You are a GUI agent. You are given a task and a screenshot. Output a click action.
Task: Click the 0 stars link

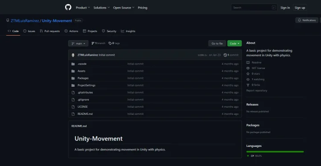click(256, 73)
